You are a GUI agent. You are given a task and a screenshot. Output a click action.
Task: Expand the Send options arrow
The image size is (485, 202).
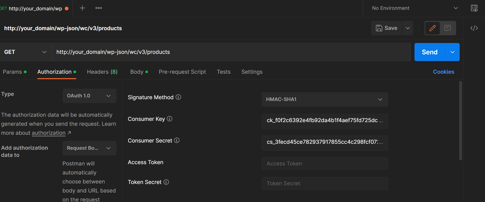click(452, 52)
